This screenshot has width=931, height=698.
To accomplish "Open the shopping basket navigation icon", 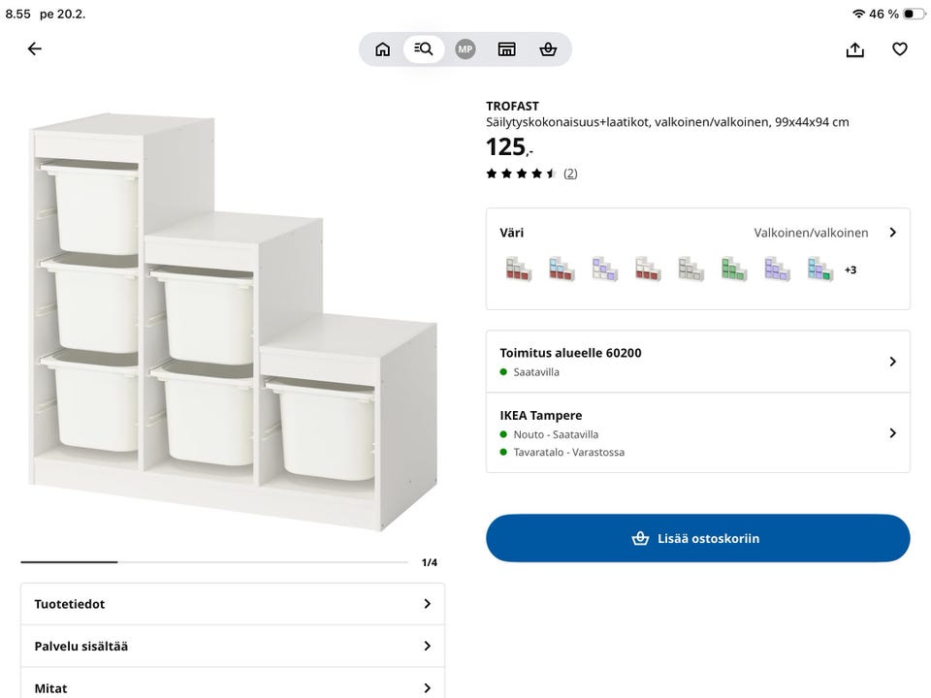I will coord(548,49).
